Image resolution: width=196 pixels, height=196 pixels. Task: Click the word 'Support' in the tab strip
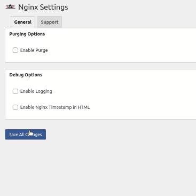click(x=50, y=22)
